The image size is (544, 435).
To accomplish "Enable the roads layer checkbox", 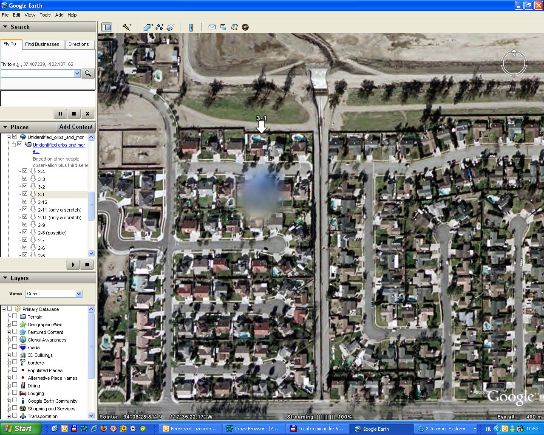I will point(14,347).
